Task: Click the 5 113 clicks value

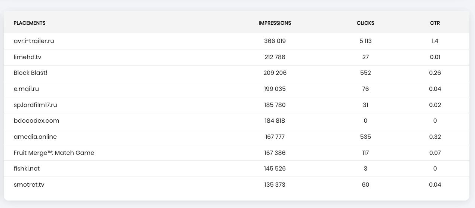Action: point(365,41)
